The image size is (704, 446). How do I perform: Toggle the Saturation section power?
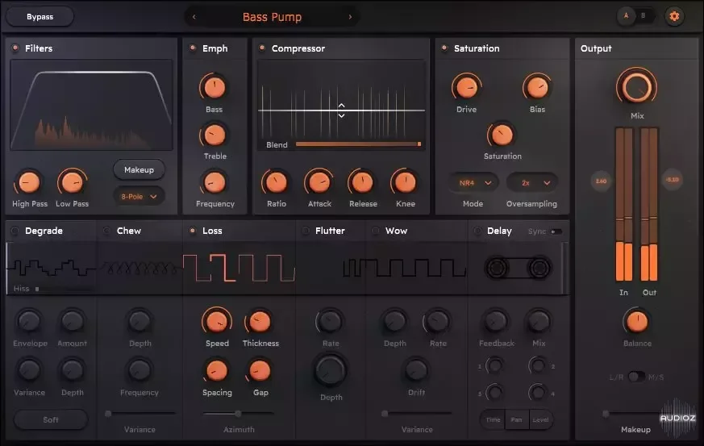coord(444,48)
